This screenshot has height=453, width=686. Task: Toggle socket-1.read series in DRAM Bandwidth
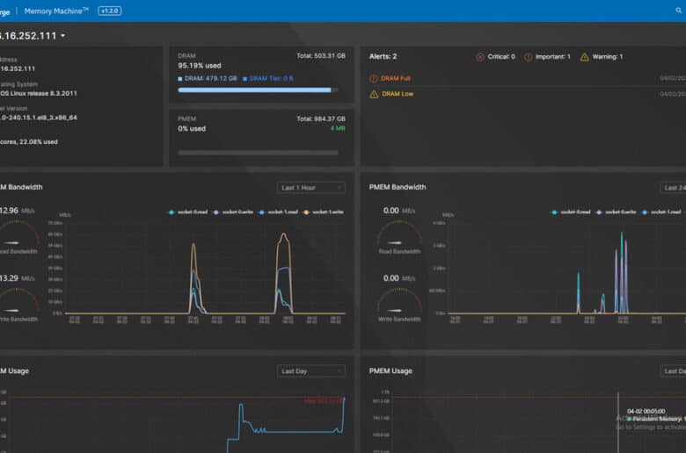278,212
